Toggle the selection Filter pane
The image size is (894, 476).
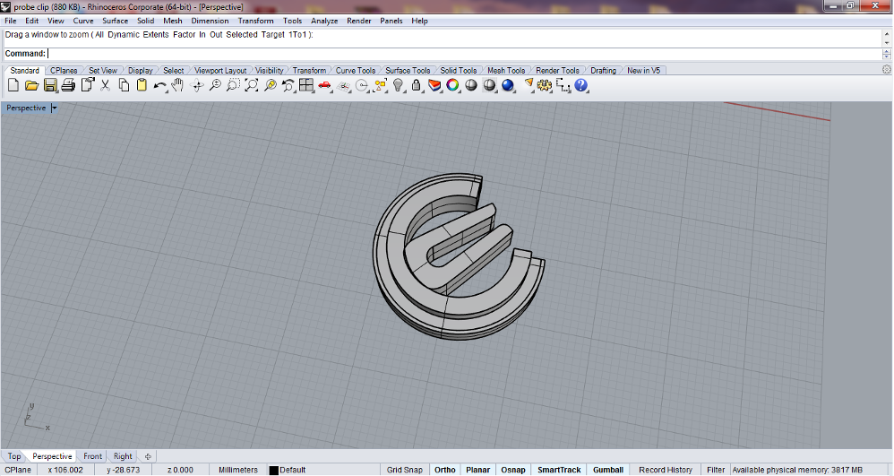tap(716, 470)
